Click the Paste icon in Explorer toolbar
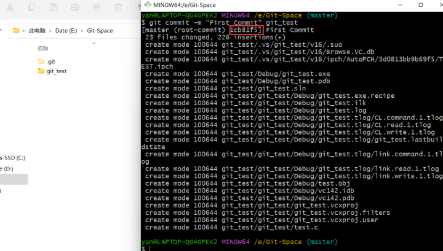 (53, 7)
